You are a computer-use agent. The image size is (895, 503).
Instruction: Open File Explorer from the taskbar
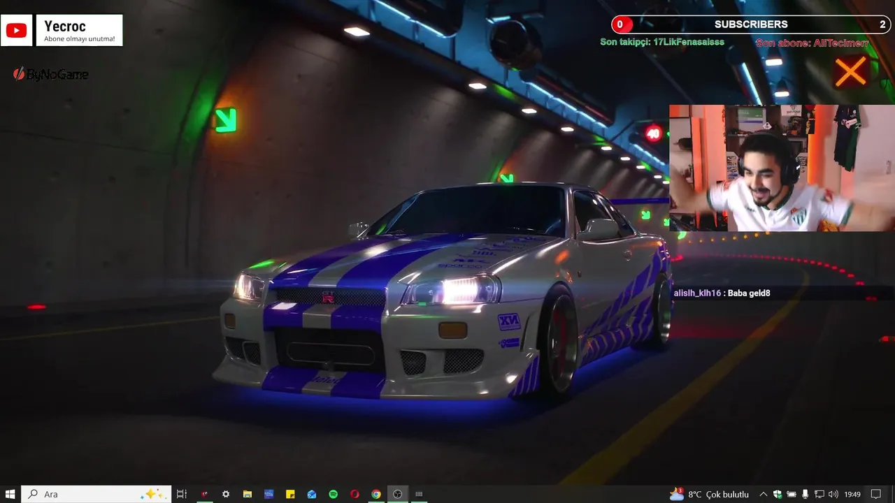248,494
